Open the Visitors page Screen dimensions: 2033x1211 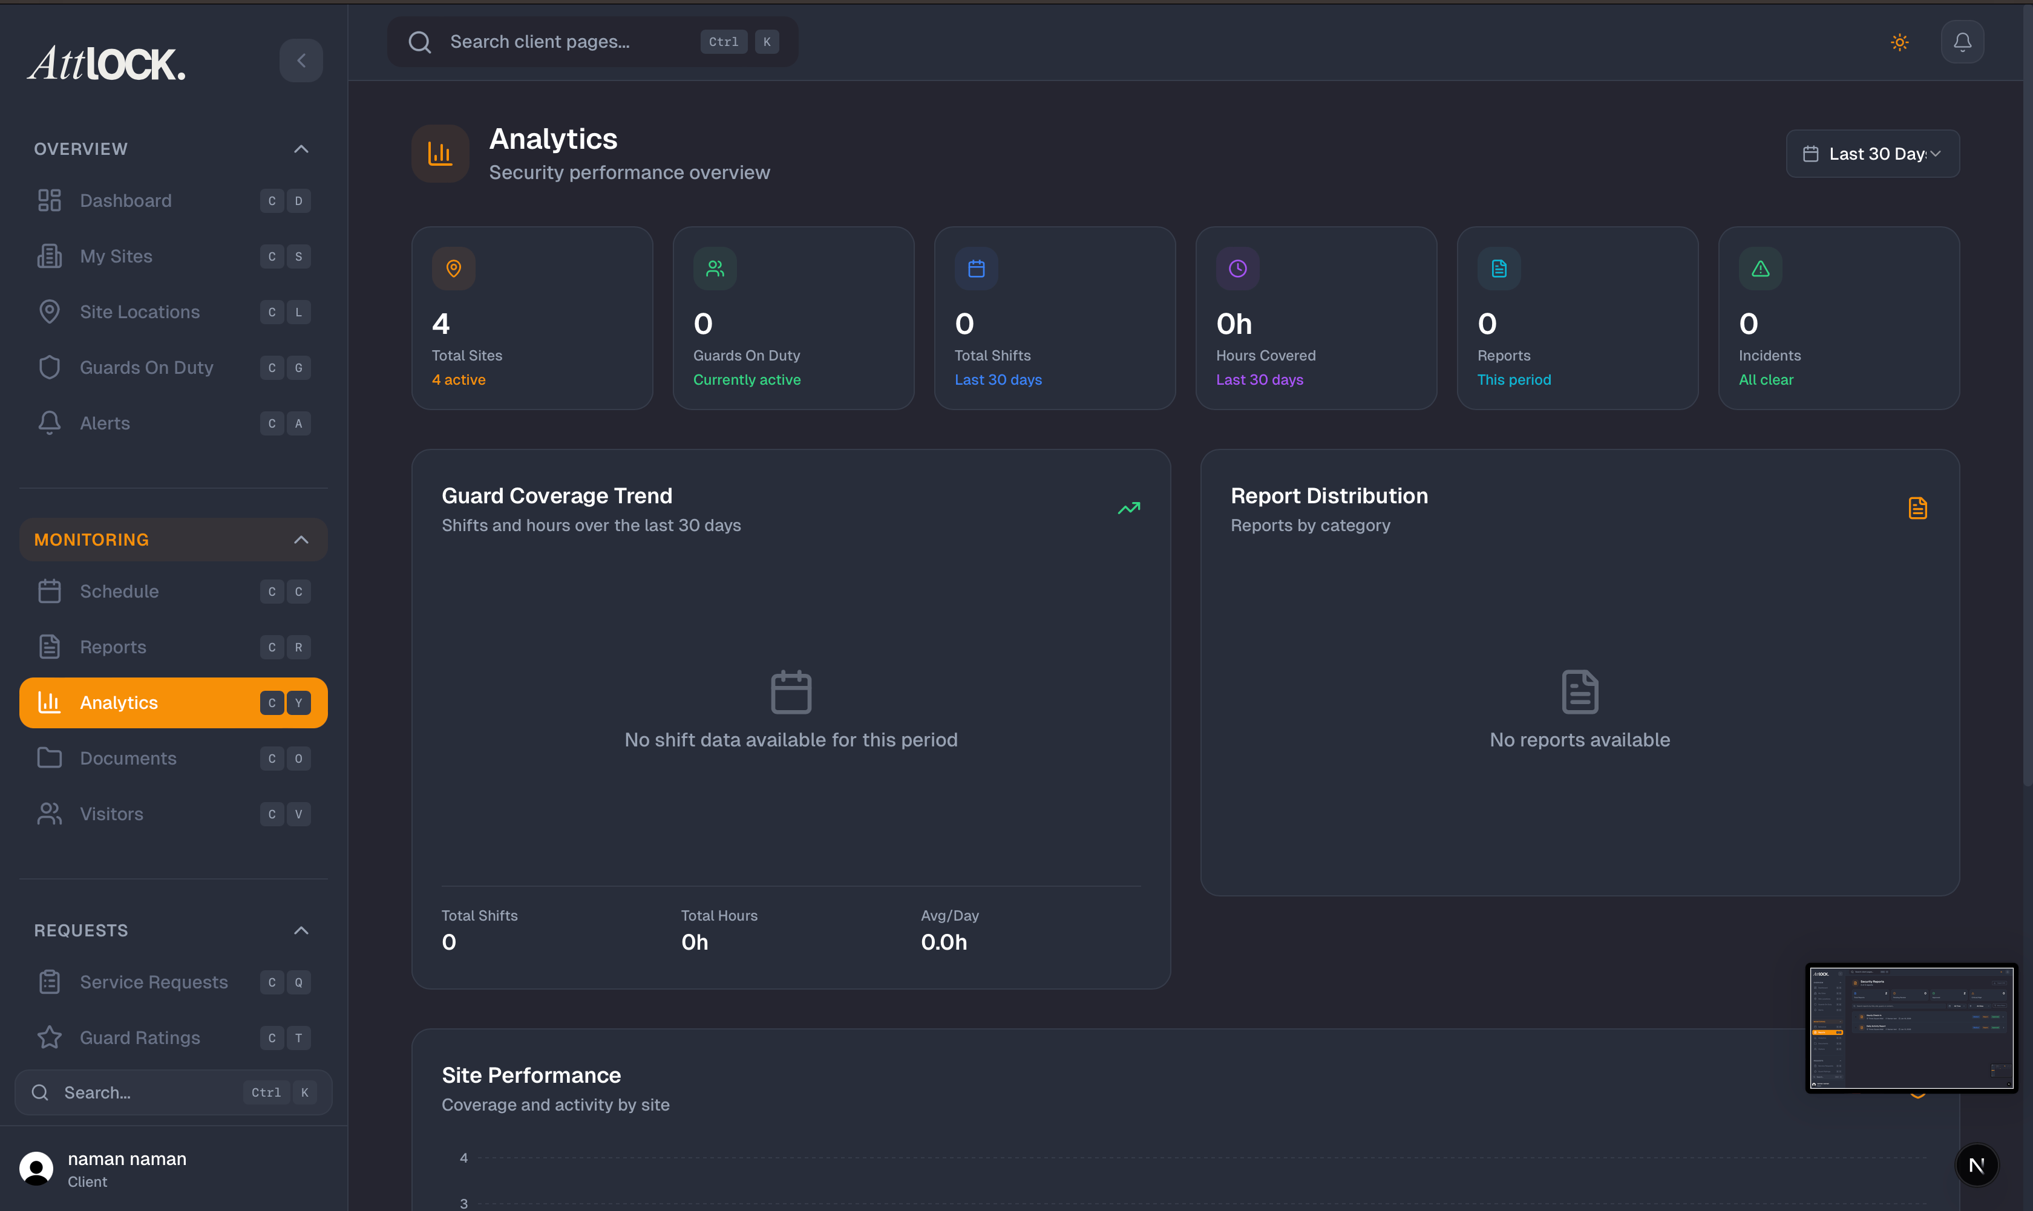tap(113, 814)
